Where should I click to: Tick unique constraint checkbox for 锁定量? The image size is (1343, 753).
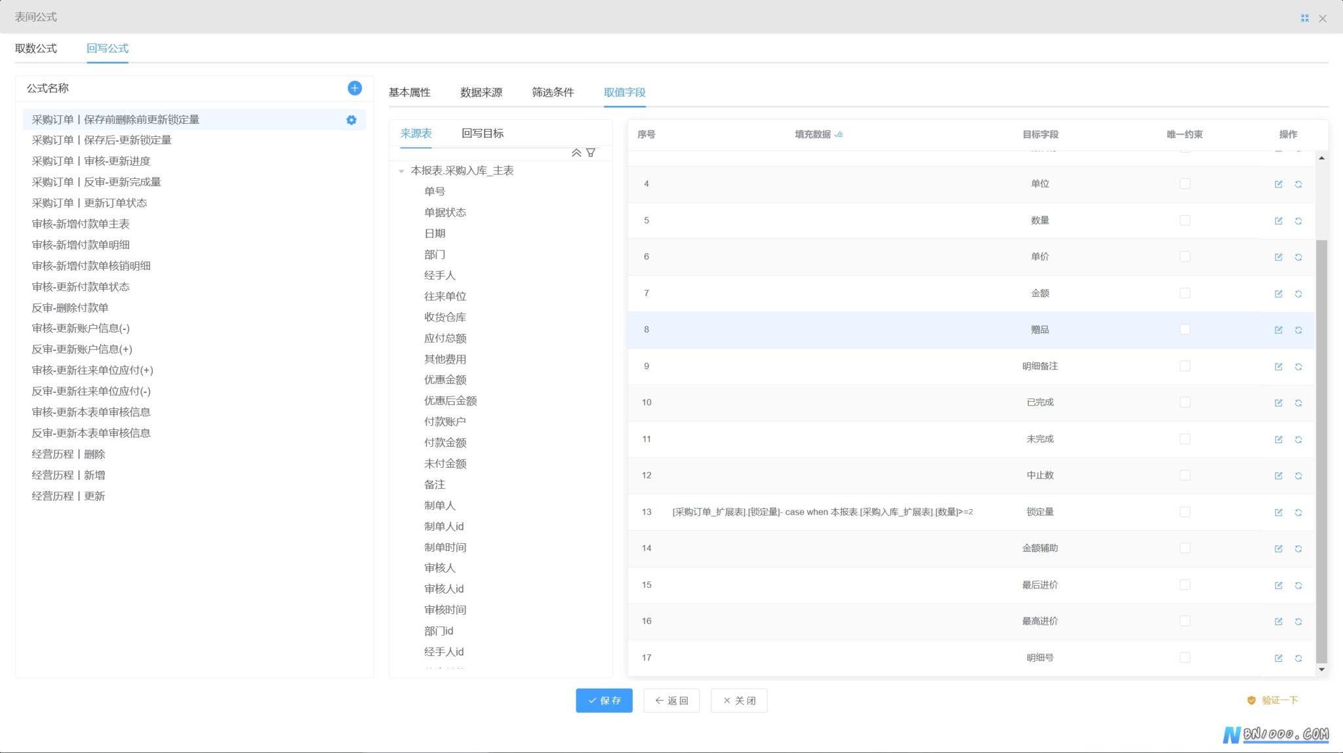click(1185, 512)
